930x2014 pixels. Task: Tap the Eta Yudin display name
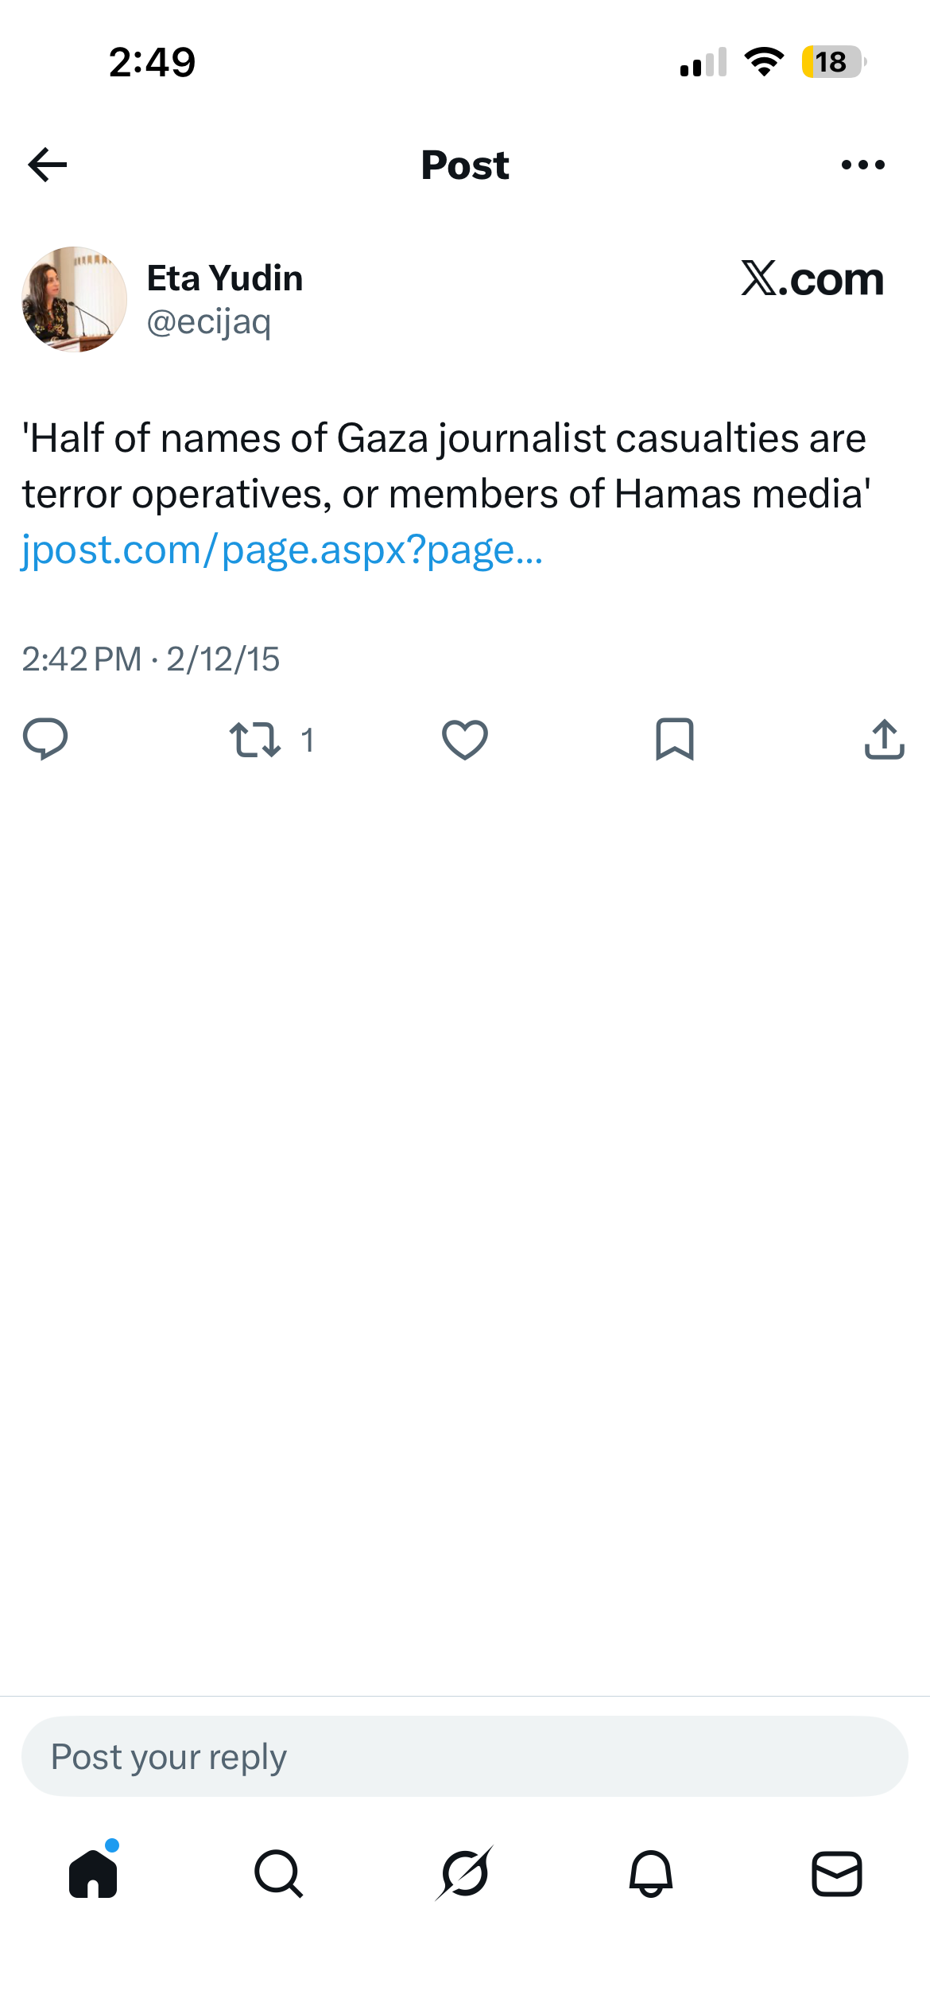(225, 278)
